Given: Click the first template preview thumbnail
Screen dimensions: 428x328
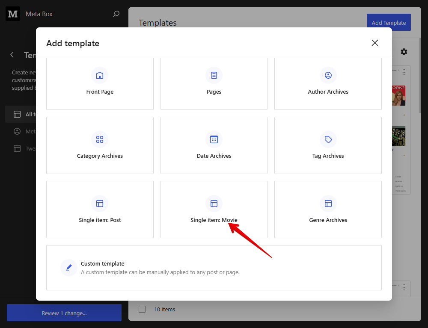Looking at the screenshot, I should [x=399, y=95].
